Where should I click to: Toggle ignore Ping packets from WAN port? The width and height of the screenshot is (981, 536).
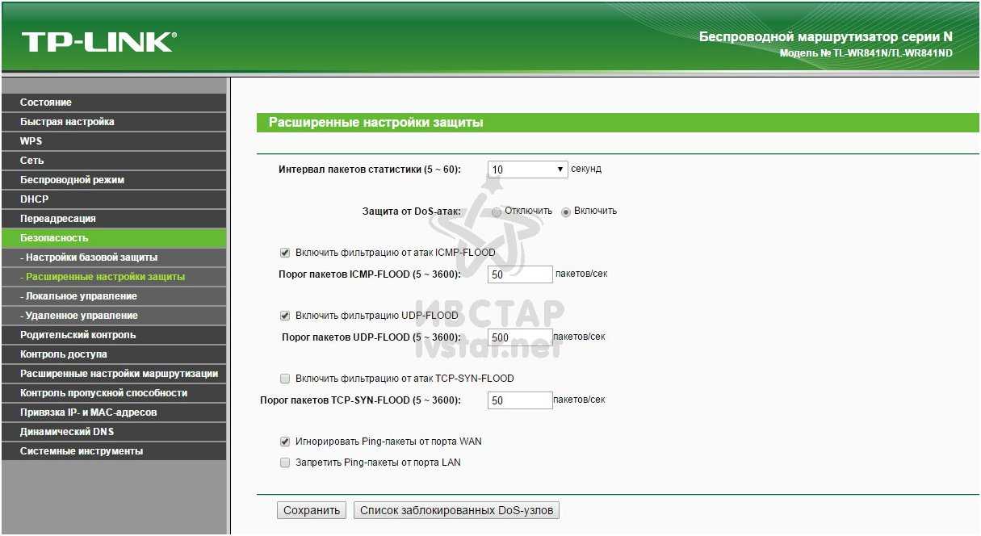284,442
